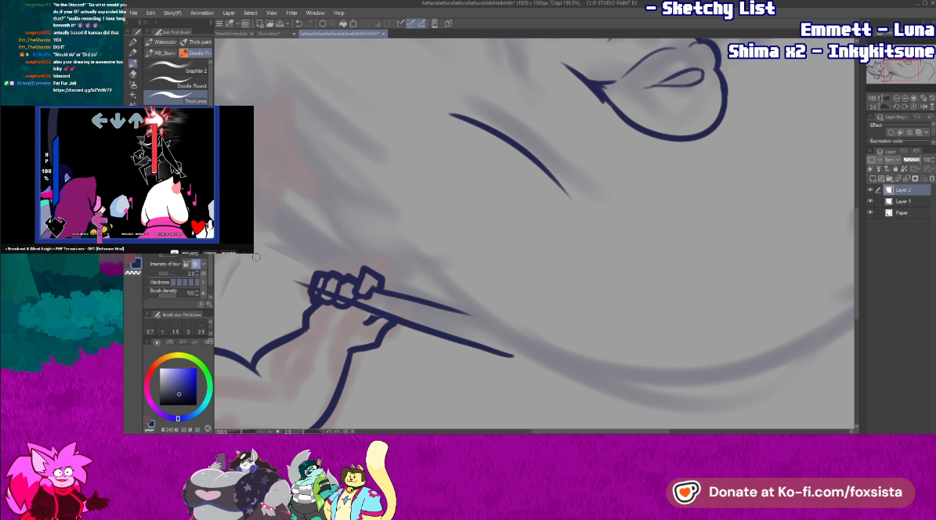Open color panel tabs dropdown

211,341
